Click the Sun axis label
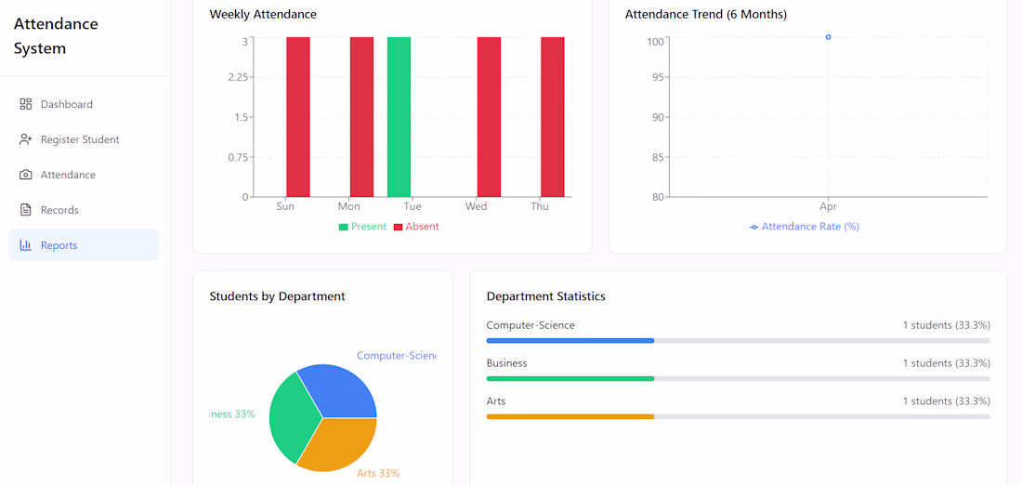 click(x=285, y=206)
